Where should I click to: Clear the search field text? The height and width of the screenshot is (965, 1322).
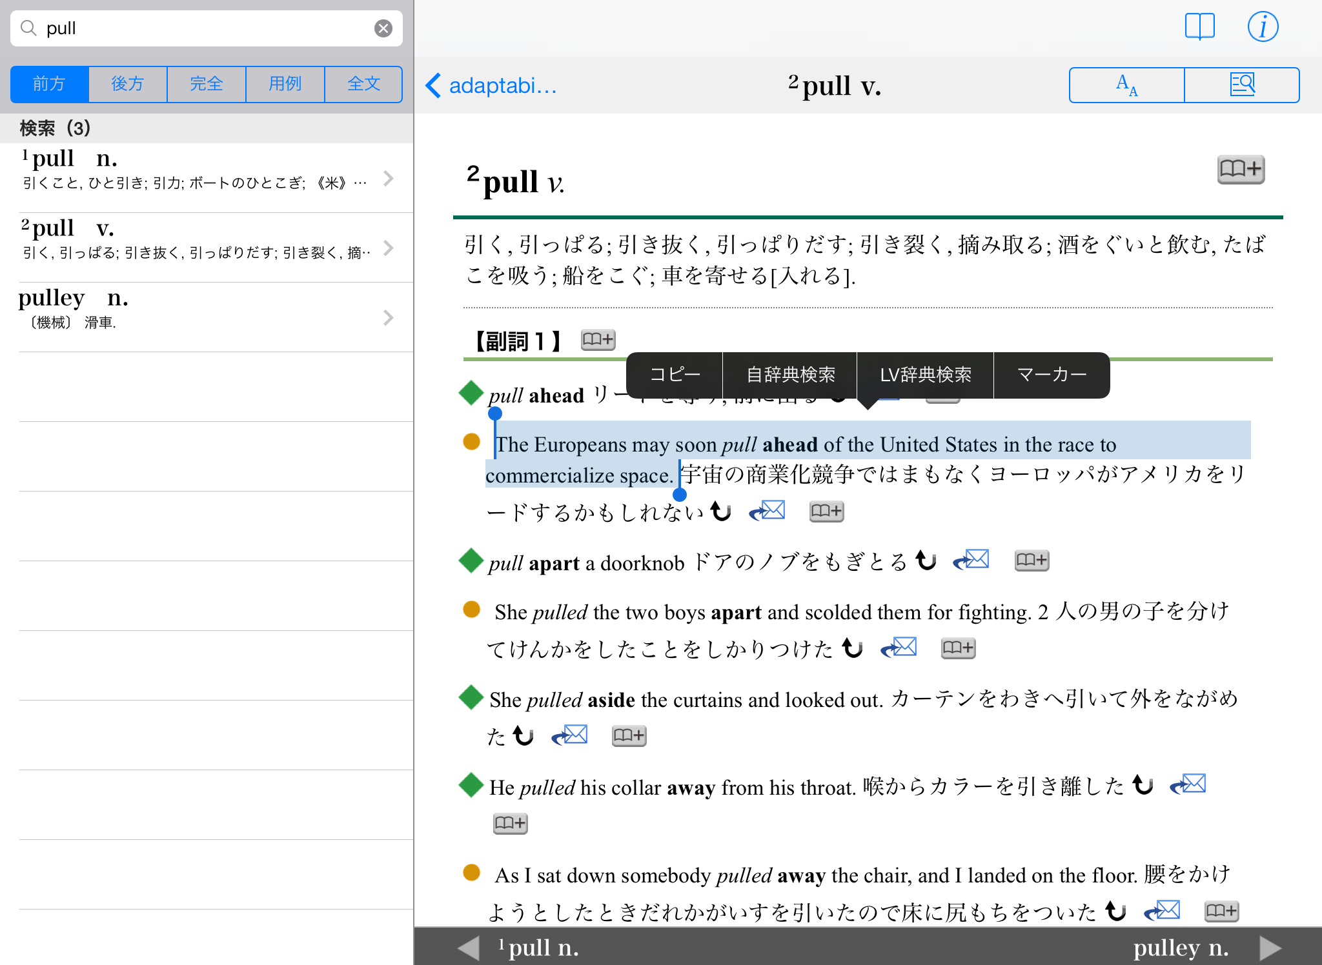[x=383, y=28]
